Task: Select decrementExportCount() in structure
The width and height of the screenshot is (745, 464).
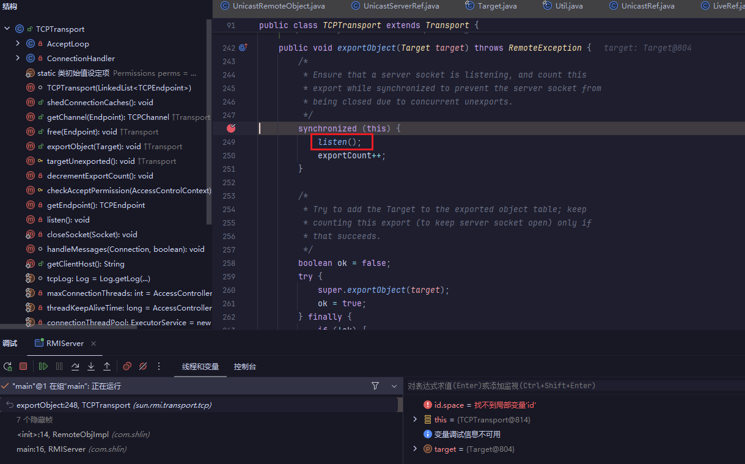Action: click(100, 175)
